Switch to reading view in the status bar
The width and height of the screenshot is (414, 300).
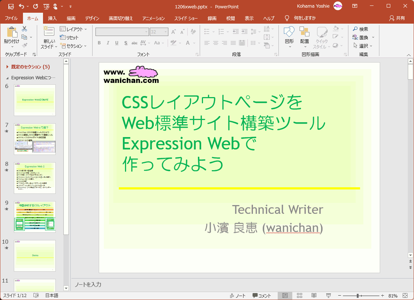pyautogui.click(x=314, y=296)
